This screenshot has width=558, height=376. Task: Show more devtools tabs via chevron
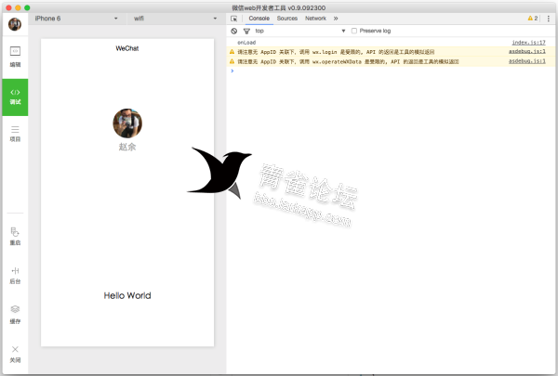(336, 19)
